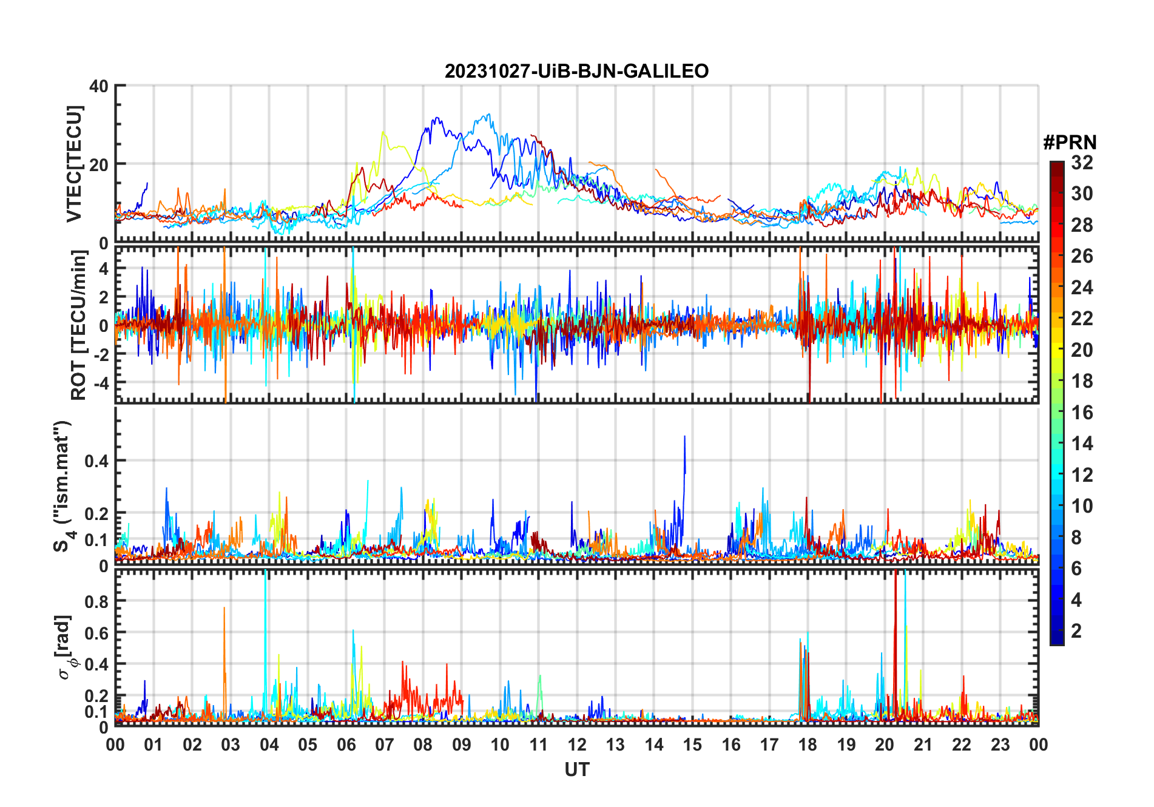Click the 19 hour tick on UT axis
Image resolution: width=1154 pixels, height=807 pixels.
click(x=846, y=745)
